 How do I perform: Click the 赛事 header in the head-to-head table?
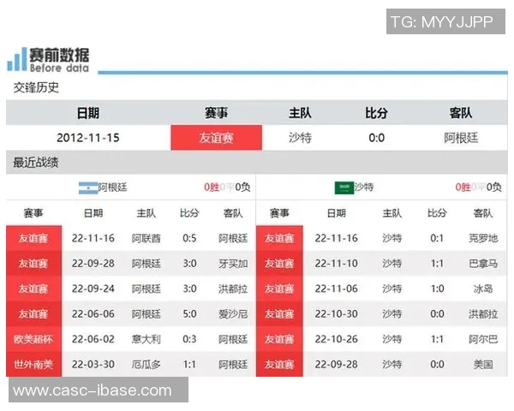(217, 113)
